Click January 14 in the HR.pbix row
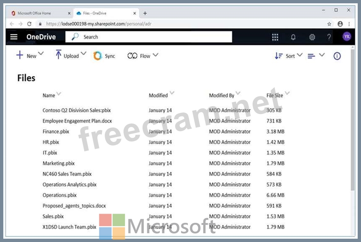The image size is (361, 242). point(160,142)
